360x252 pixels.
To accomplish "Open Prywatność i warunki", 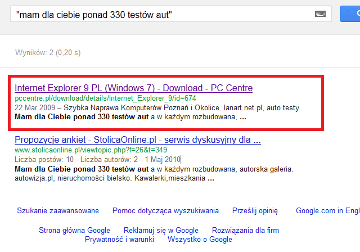I will 119,240.
